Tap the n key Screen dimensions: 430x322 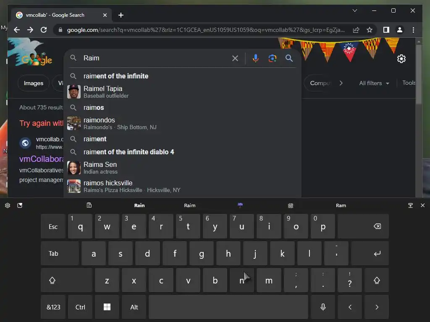point(241,280)
